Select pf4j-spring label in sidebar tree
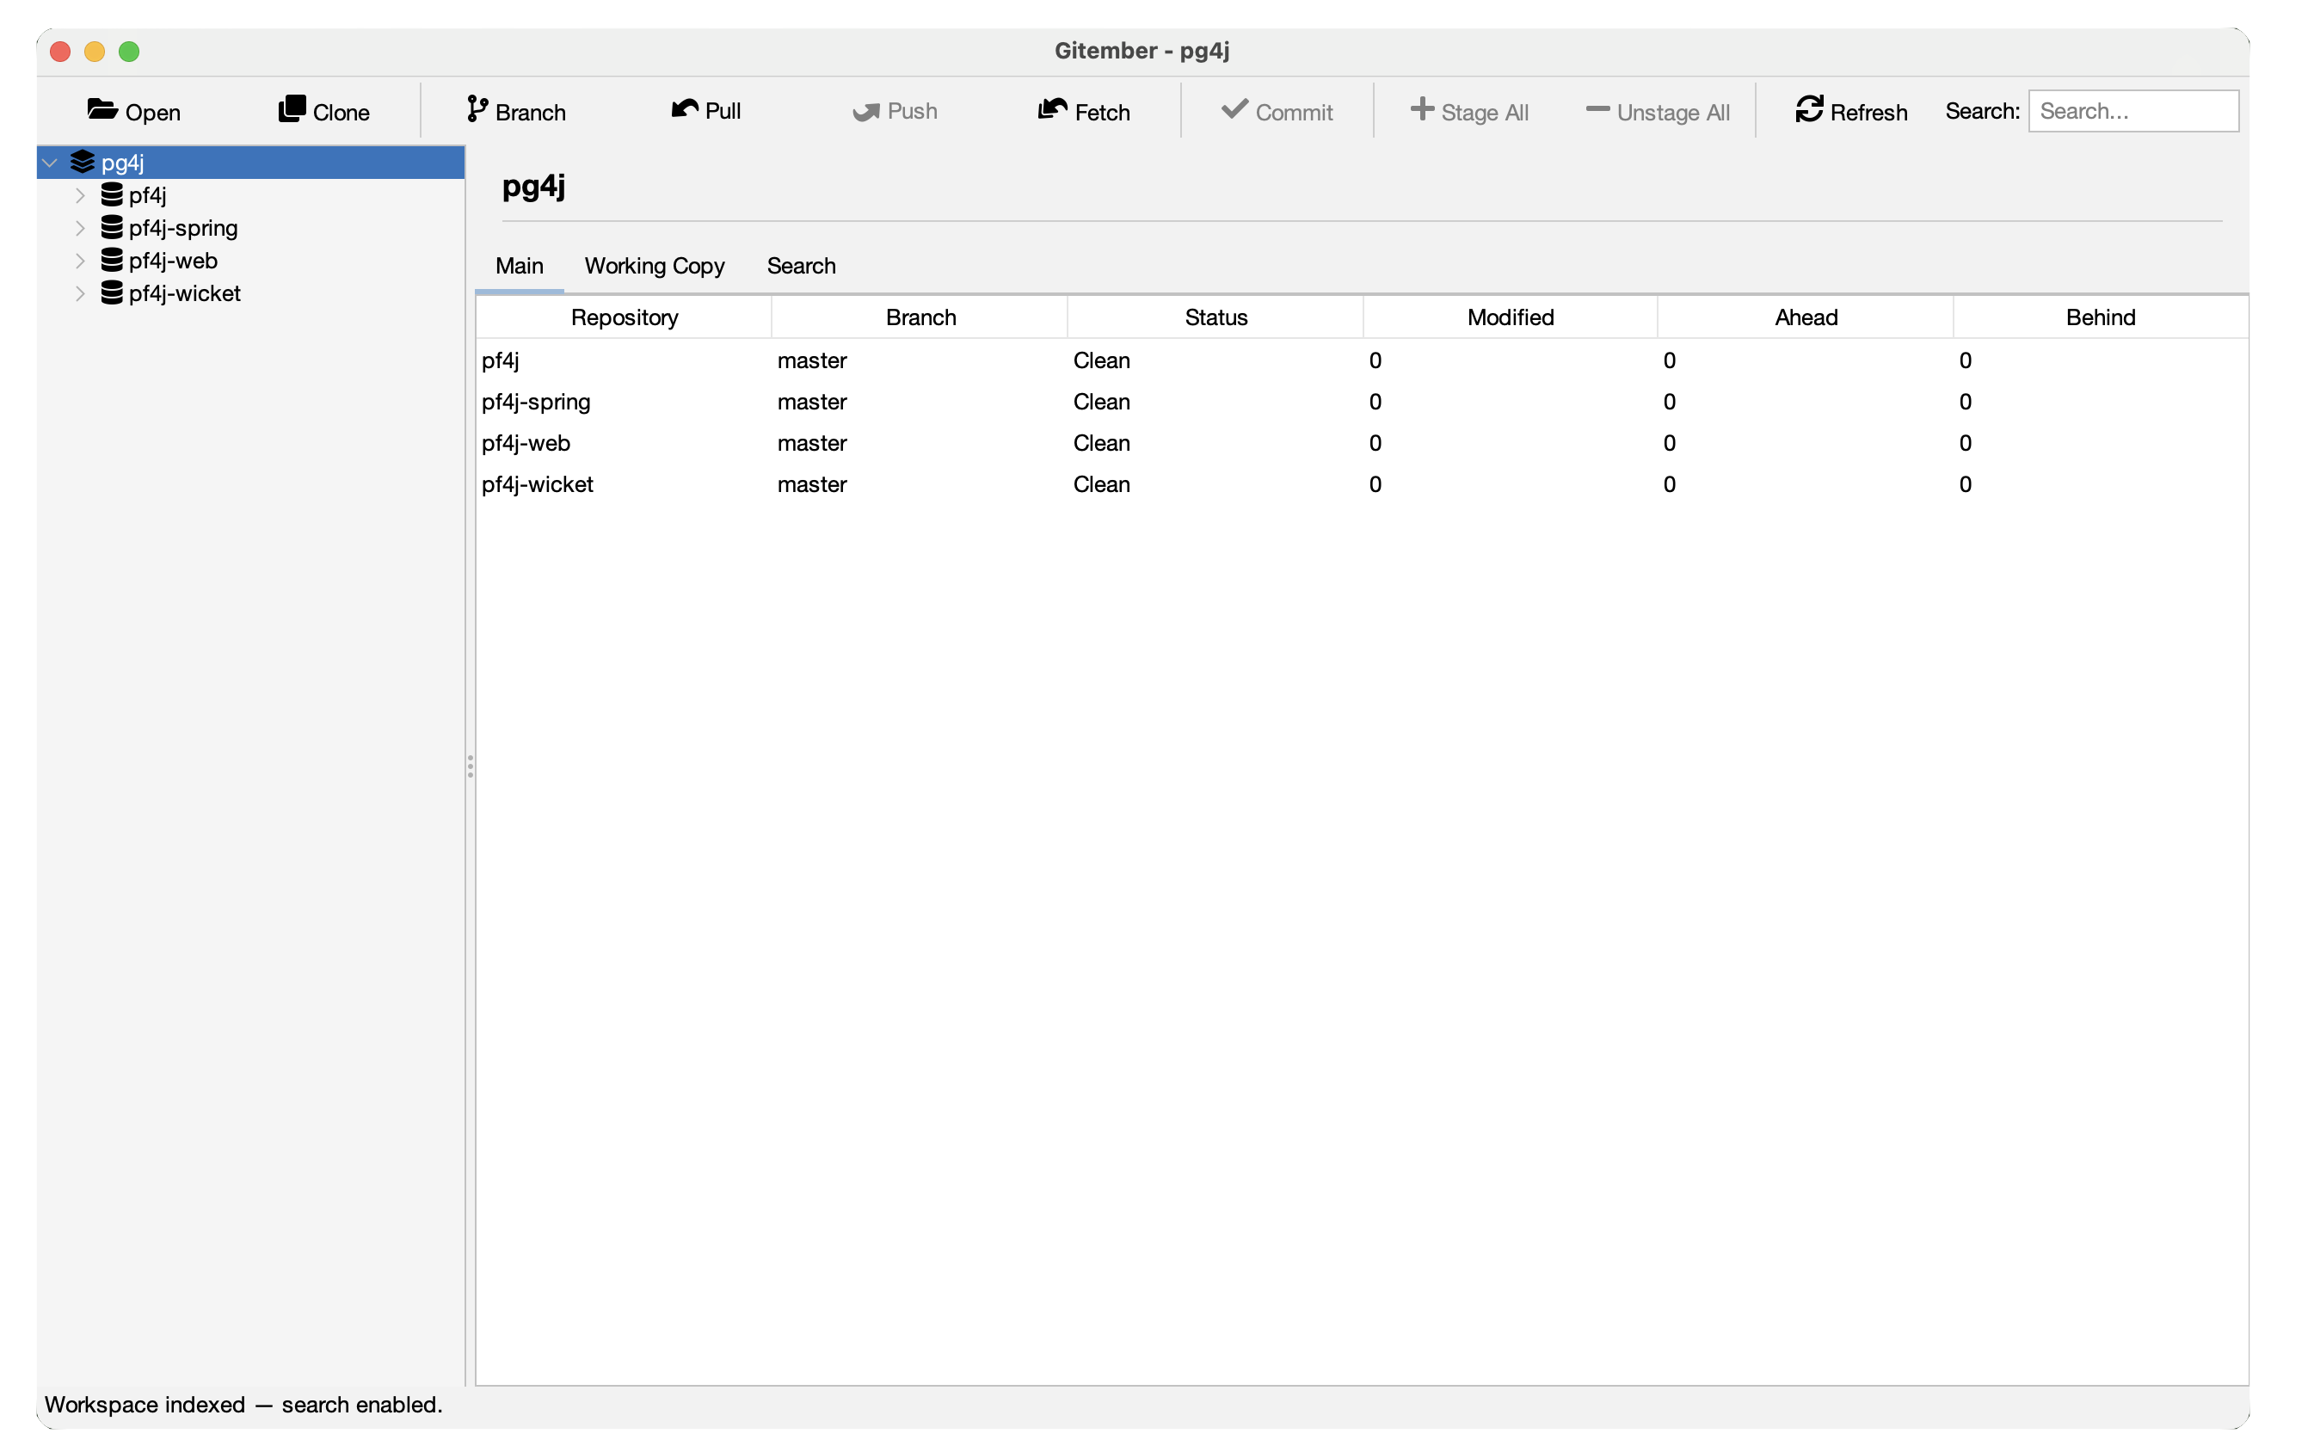The width and height of the screenshot is (2314, 1452). point(183,228)
